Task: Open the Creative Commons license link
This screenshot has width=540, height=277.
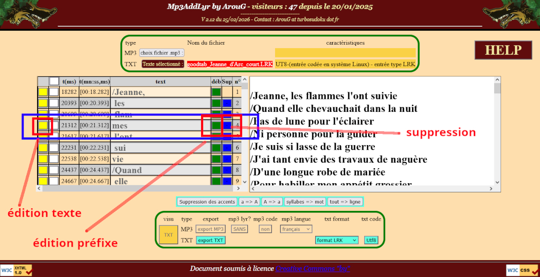Action: point(313,269)
